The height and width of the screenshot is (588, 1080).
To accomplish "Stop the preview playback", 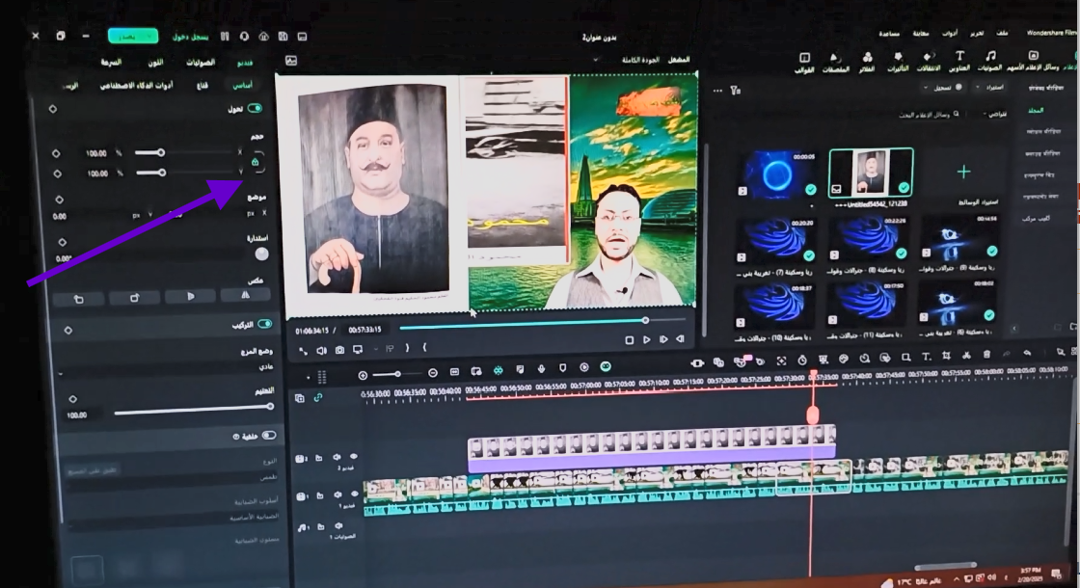I will click(629, 340).
